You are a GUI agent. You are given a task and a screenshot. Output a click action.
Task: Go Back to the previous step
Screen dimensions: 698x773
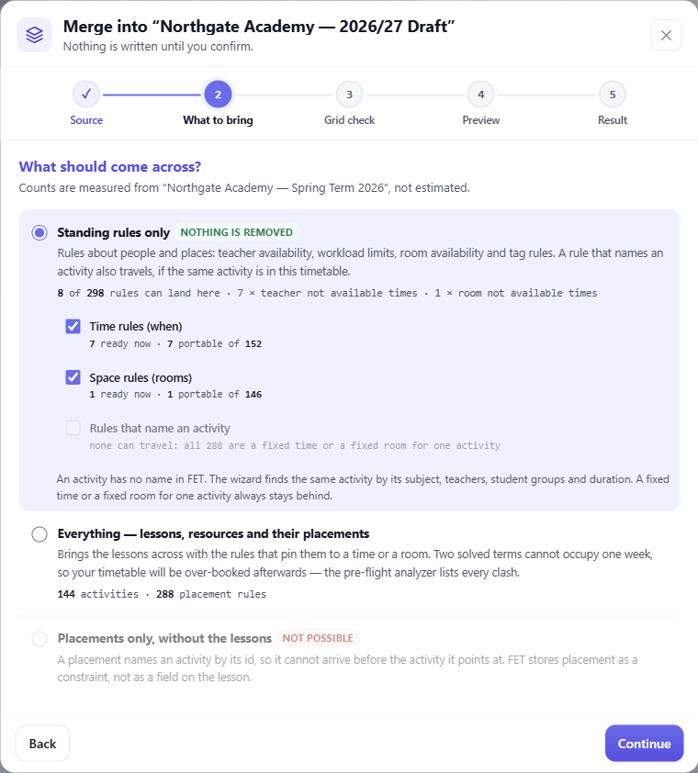point(42,744)
